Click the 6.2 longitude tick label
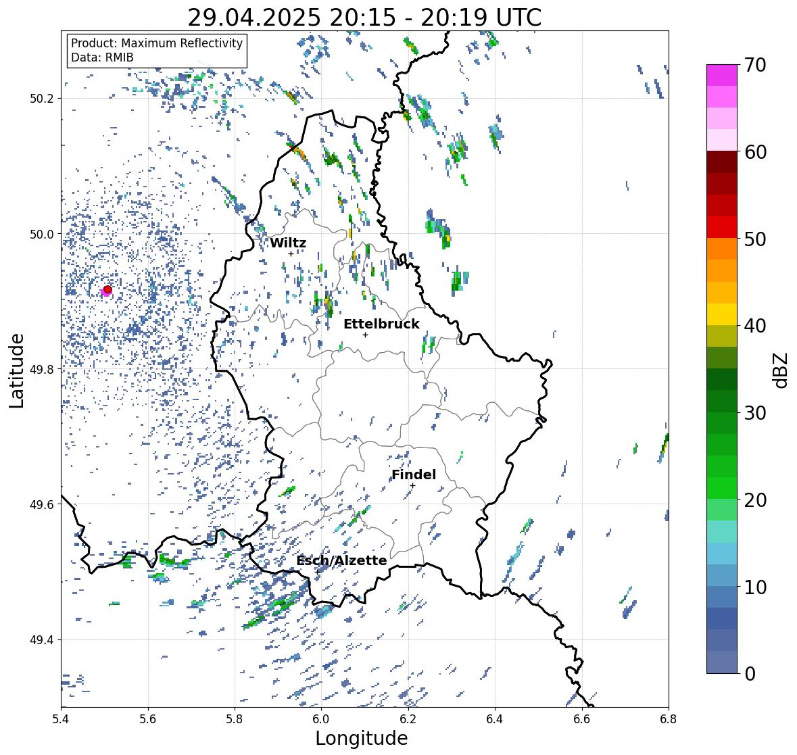The height and width of the screenshot is (755, 797). (x=408, y=719)
